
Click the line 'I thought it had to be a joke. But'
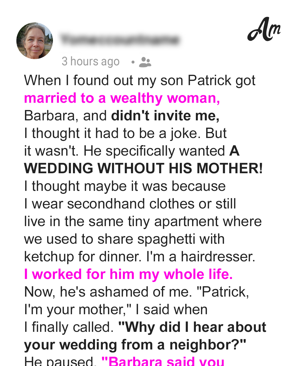pyautogui.click(x=125, y=133)
